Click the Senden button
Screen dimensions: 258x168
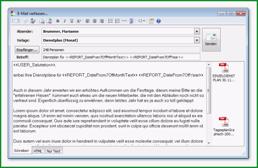(x=211, y=39)
